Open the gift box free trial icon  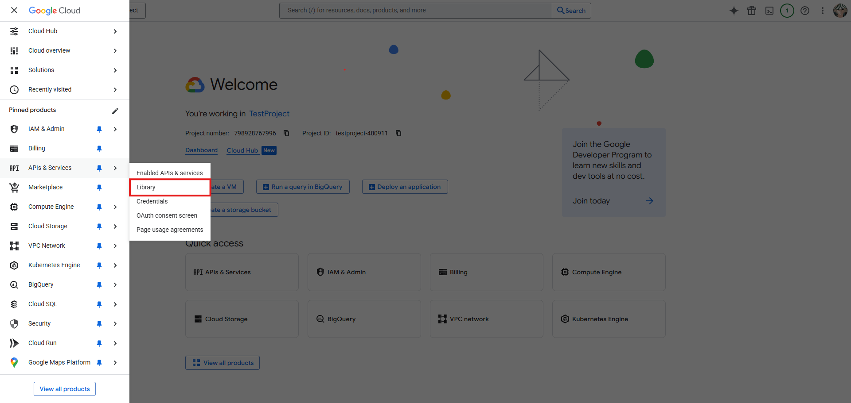click(x=752, y=11)
